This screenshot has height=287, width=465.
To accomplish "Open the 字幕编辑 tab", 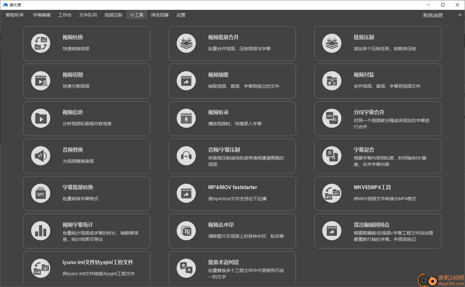I will (42, 15).
